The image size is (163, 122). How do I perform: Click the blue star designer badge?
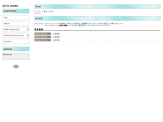click(x=16, y=66)
